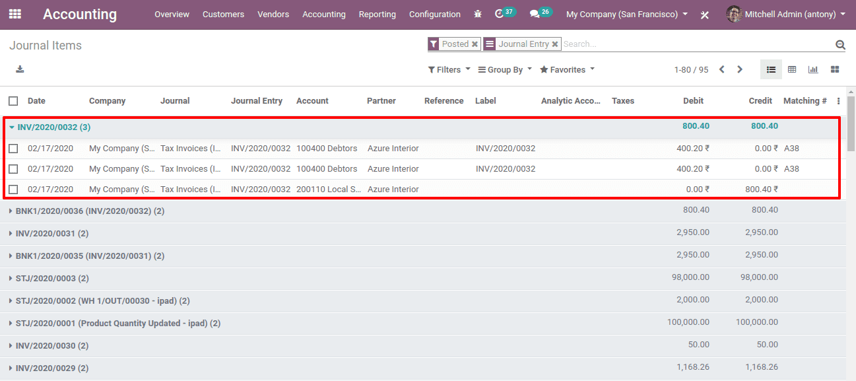Open the Accounting menu item
856x381 pixels.
(324, 14)
